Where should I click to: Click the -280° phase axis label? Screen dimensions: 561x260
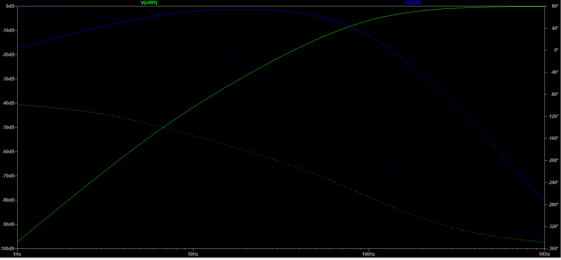[x=553, y=205]
